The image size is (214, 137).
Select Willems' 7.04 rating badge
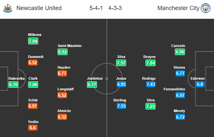click(x=33, y=41)
